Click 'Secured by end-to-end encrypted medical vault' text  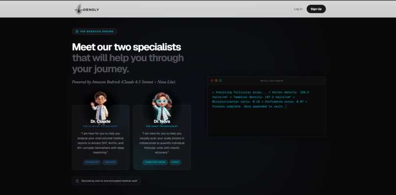click(x=109, y=181)
